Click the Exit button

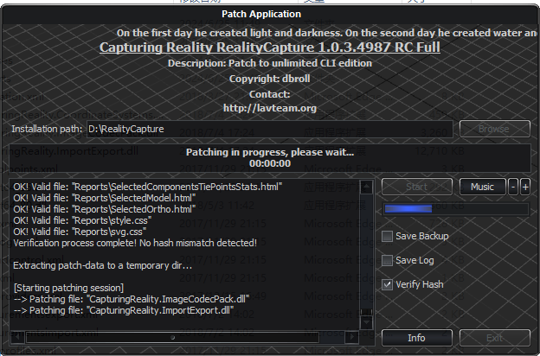tap(494, 338)
